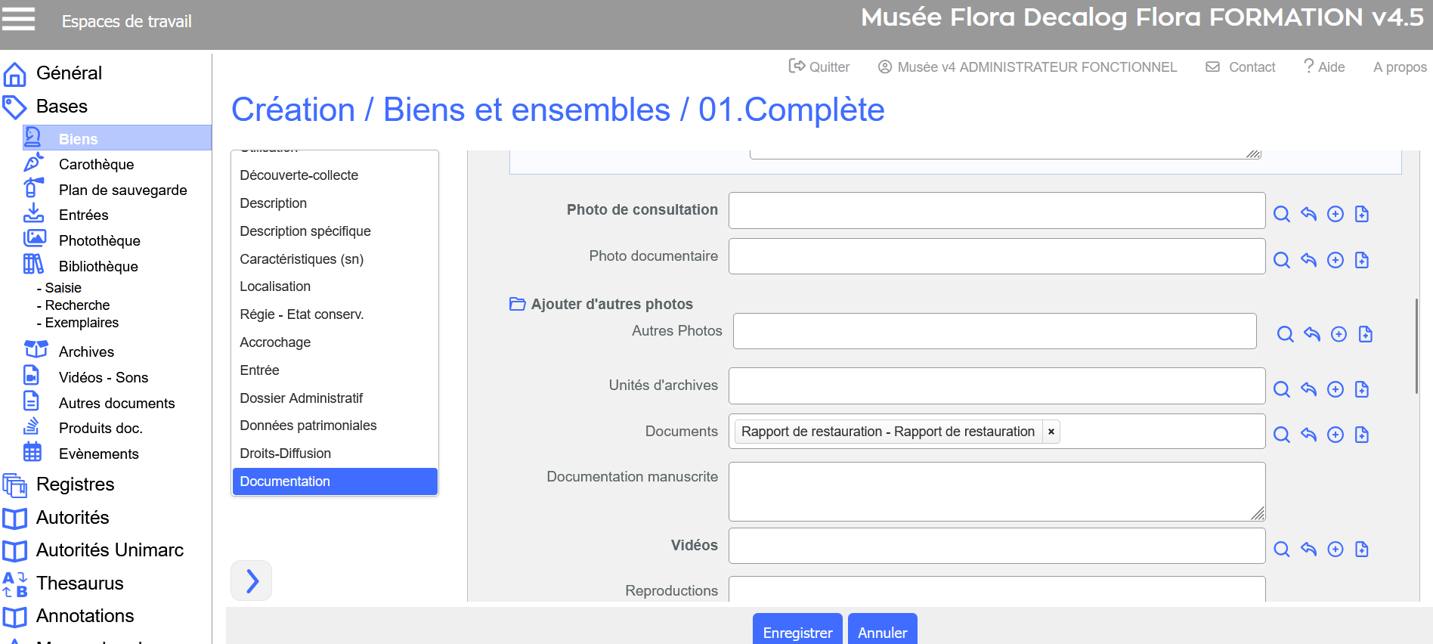1433x644 pixels.
Task: Click the vertical scrollbar of the form
Action: [1416, 346]
